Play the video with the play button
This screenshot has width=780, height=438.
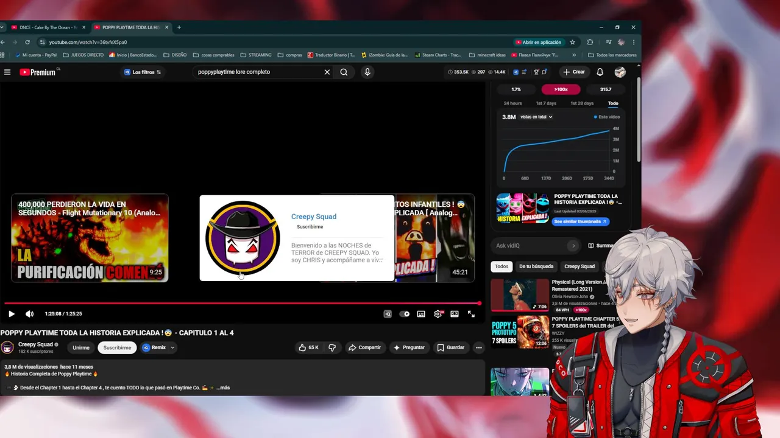click(11, 314)
